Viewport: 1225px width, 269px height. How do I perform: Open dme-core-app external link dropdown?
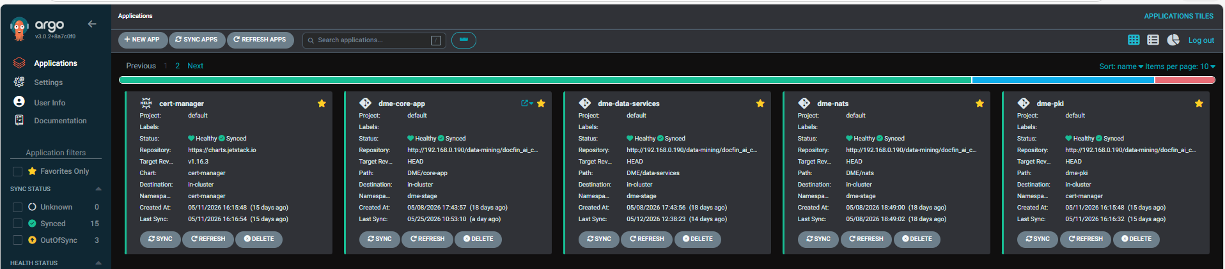[x=527, y=104]
